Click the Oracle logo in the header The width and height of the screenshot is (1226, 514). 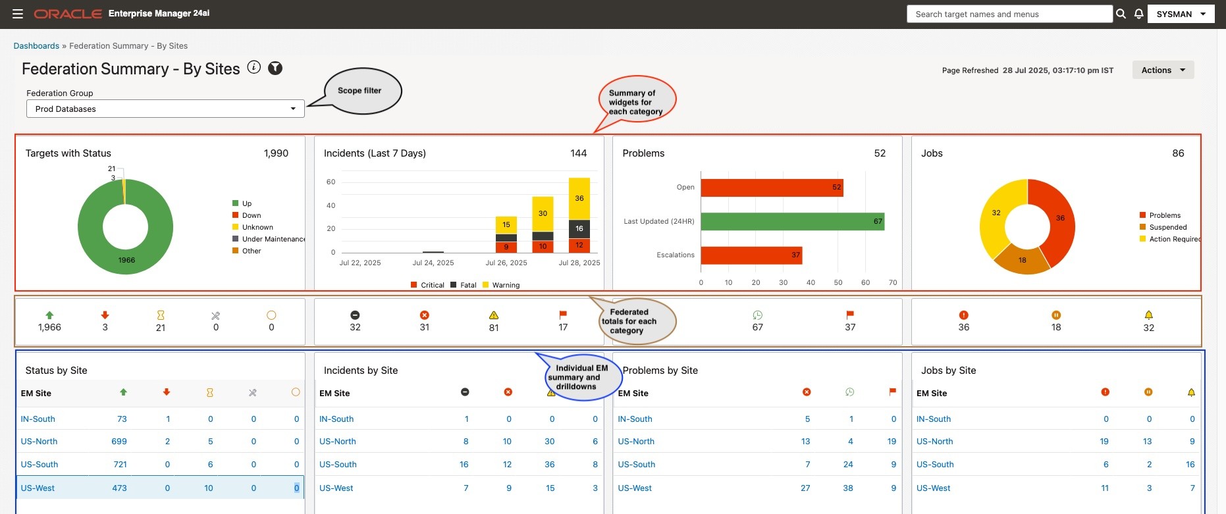coord(68,14)
